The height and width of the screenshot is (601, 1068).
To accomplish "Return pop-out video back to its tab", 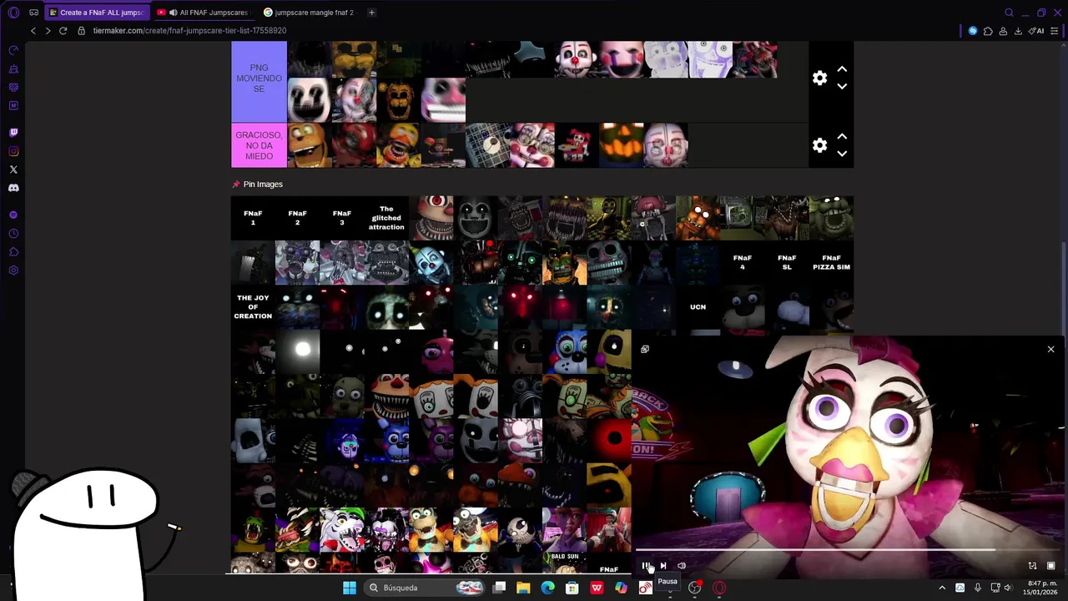I will pyautogui.click(x=645, y=349).
